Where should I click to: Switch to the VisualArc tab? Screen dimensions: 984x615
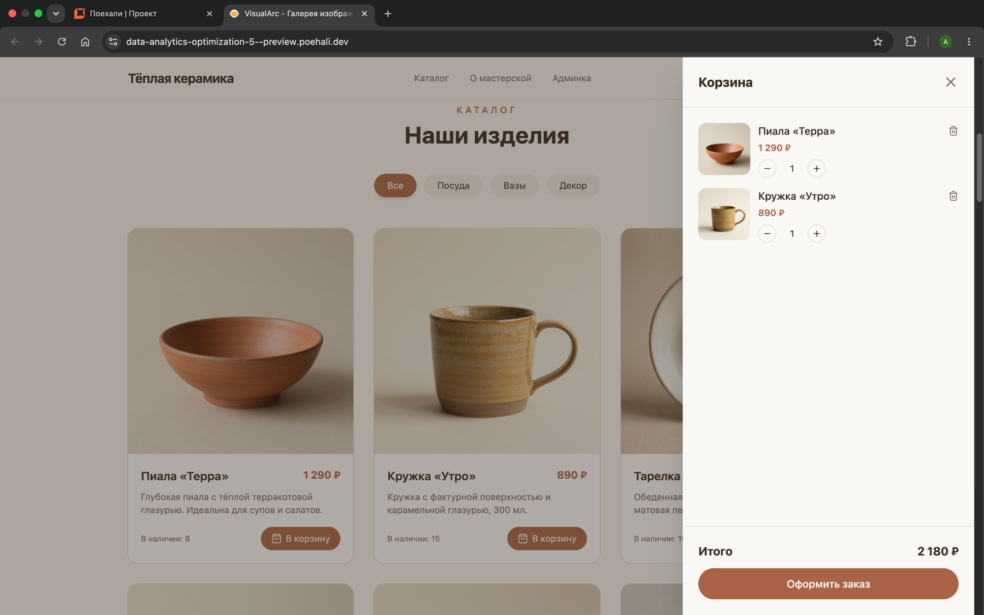(x=298, y=14)
